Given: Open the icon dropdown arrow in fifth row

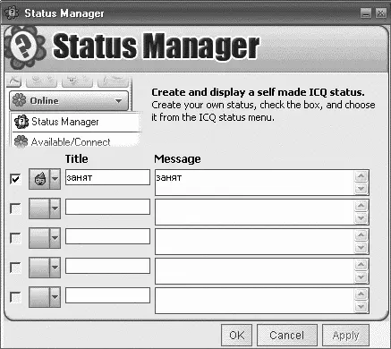Looking at the screenshot, I should click(55, 297).
